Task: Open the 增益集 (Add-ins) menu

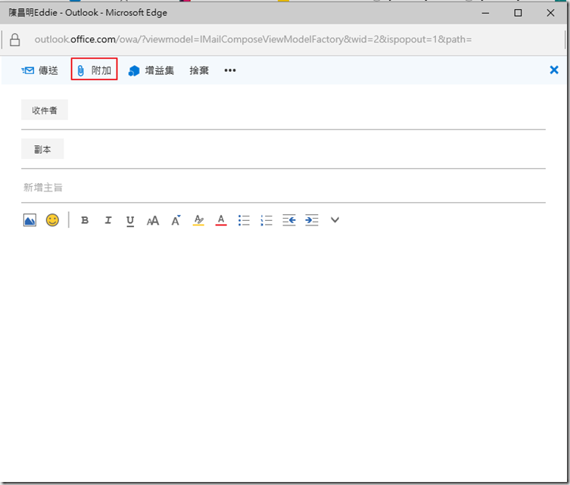Action: point(151,70)
